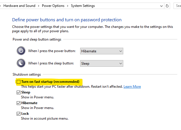Click the Hibernate checkbox label text

[x=29, y=103]
